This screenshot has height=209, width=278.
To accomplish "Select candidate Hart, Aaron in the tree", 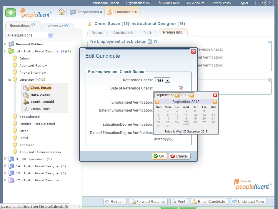I will tap(40, 95).
